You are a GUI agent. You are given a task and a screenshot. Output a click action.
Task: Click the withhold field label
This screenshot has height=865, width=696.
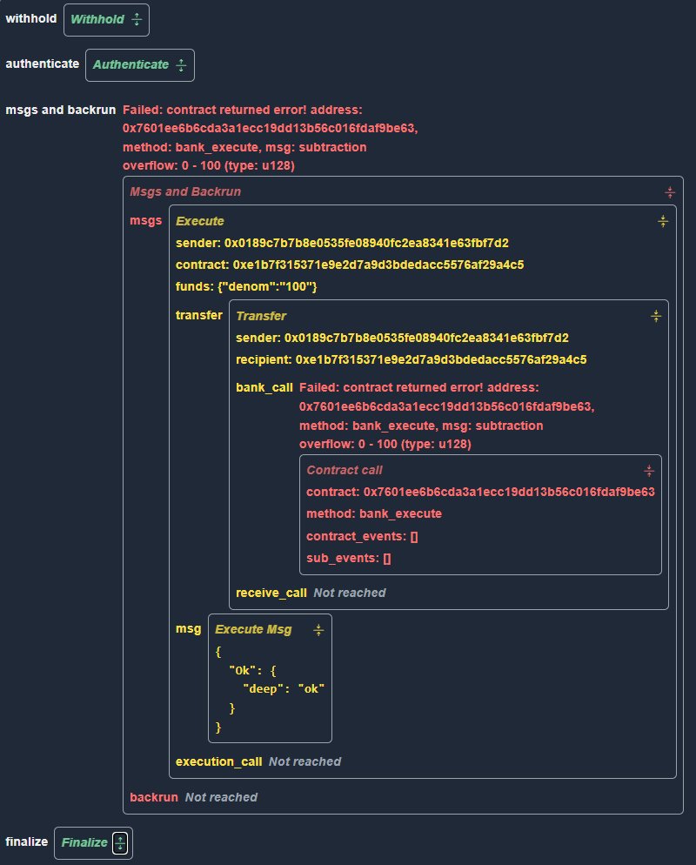(x=30, y=19)
